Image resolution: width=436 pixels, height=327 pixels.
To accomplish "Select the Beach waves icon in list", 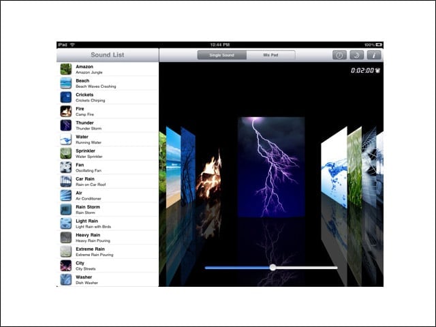I will [x=66, y=83].
